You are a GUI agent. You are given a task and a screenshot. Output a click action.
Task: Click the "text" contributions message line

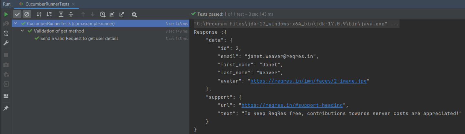340,113
